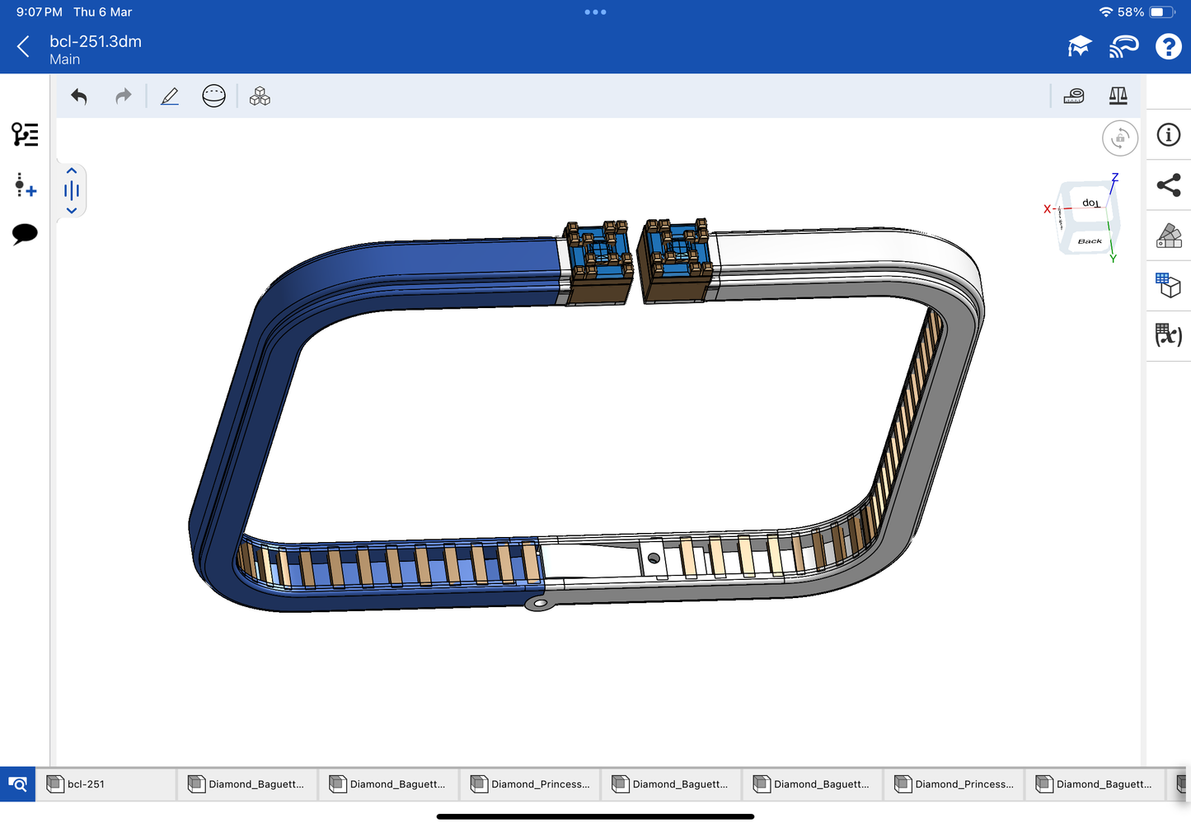Open the comments speech bubble
This screenshot has width=1191, height=827.
[25, 234]
